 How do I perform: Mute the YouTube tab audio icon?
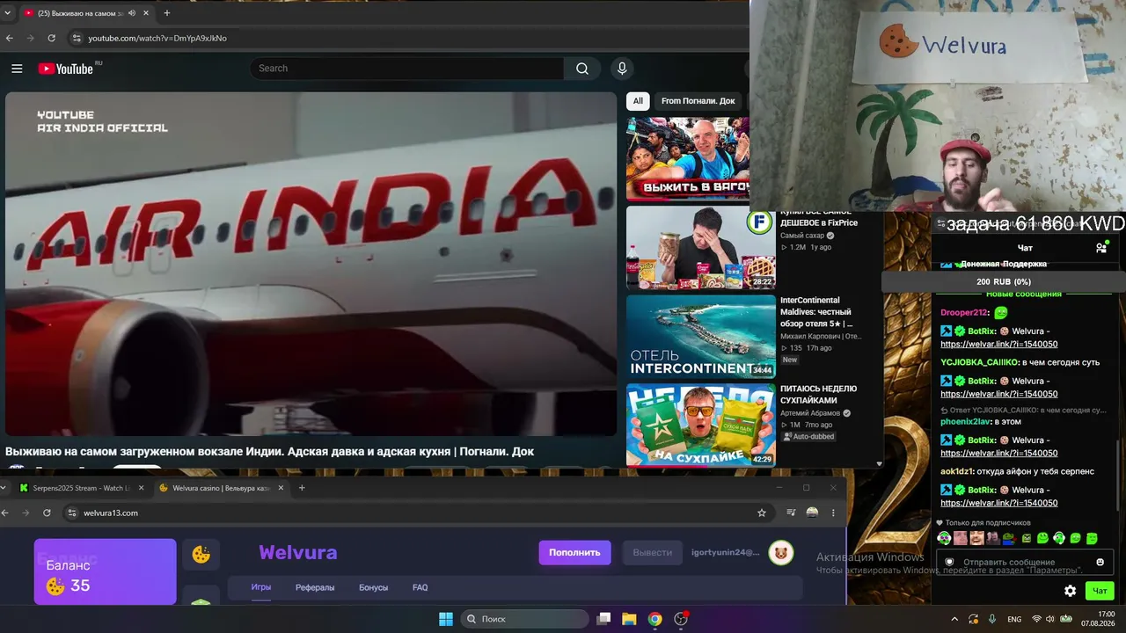coord(132,13)
